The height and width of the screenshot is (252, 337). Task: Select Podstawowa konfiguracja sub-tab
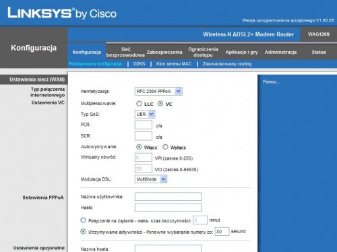(x=95, y=64)
